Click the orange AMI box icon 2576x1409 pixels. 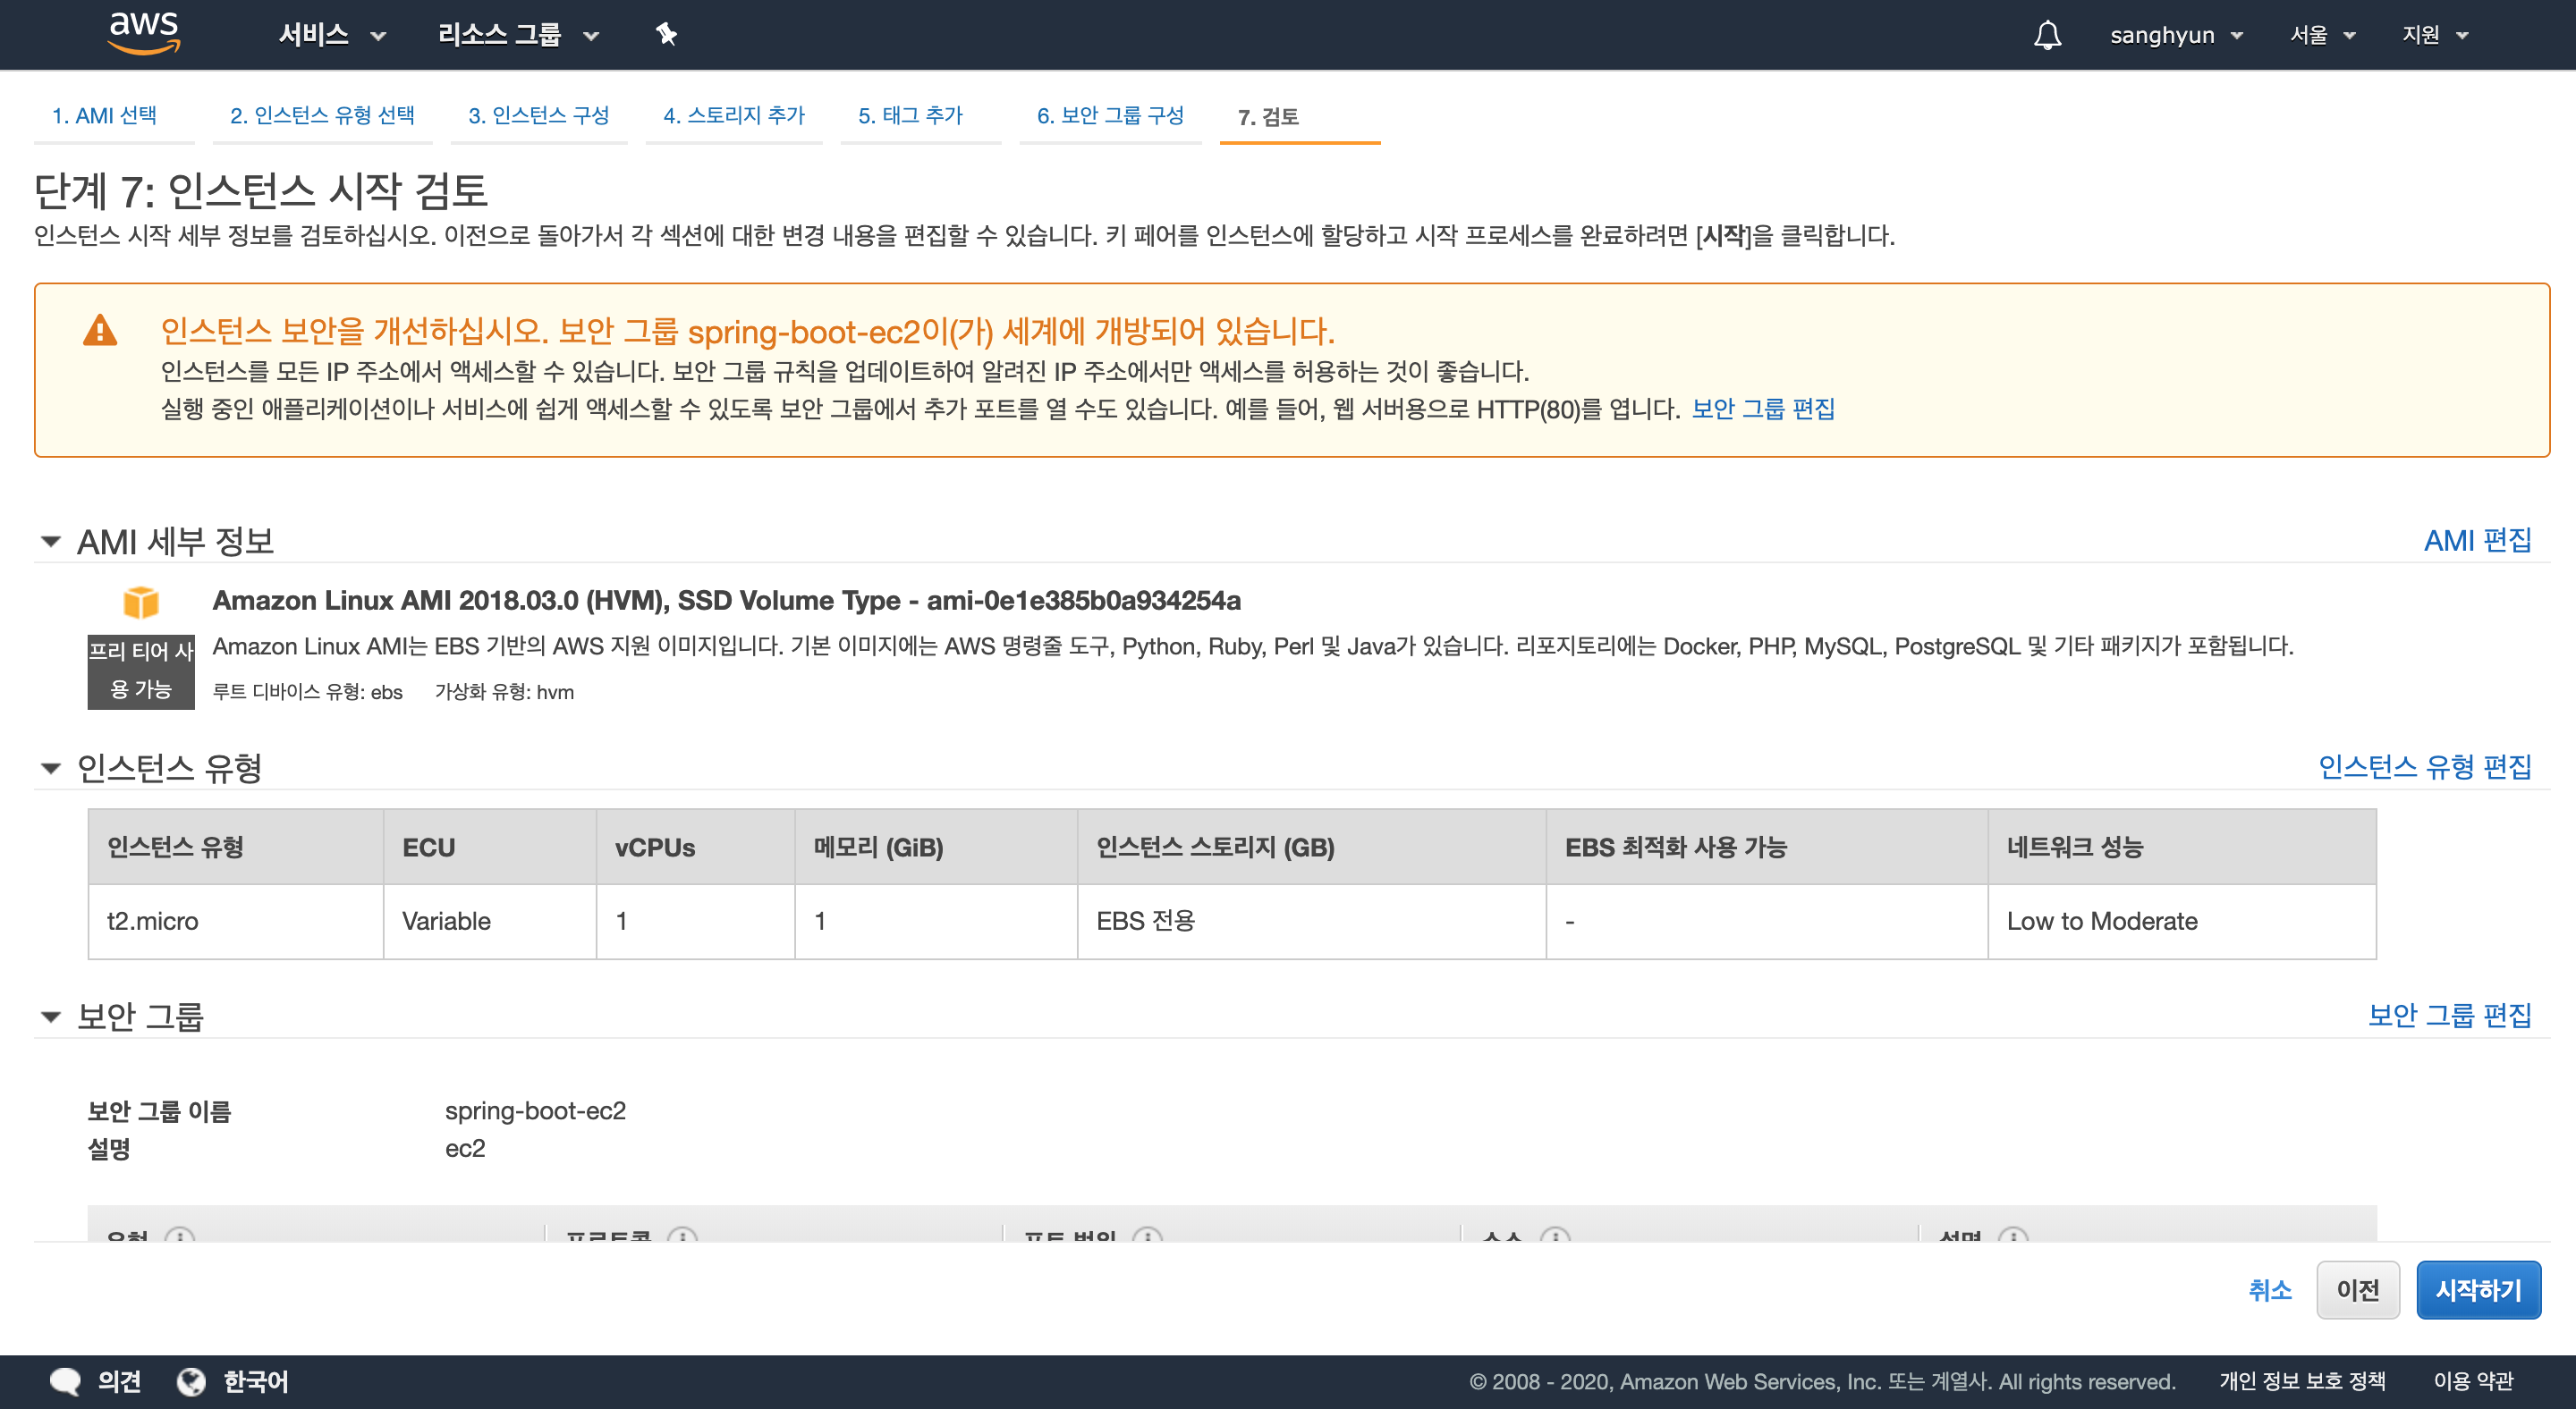(141, 603)
